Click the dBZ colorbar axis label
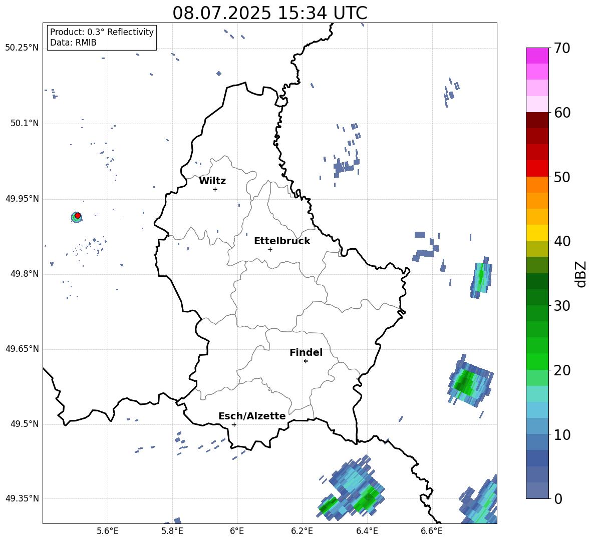 click(581, 274)
